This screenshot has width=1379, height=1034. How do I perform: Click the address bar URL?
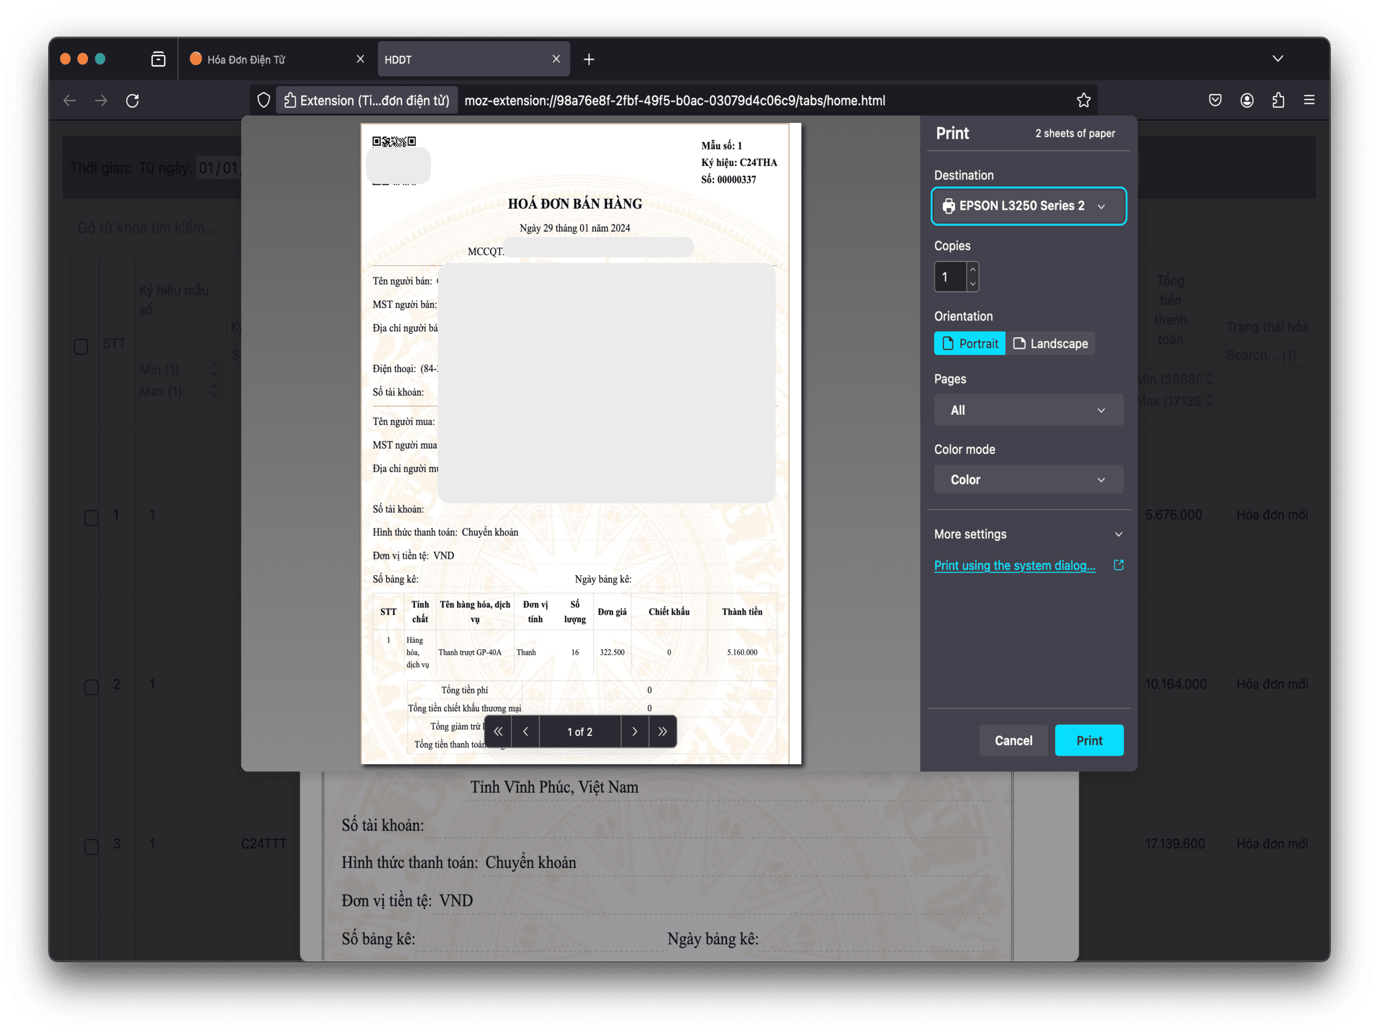[x=675, y=101]
